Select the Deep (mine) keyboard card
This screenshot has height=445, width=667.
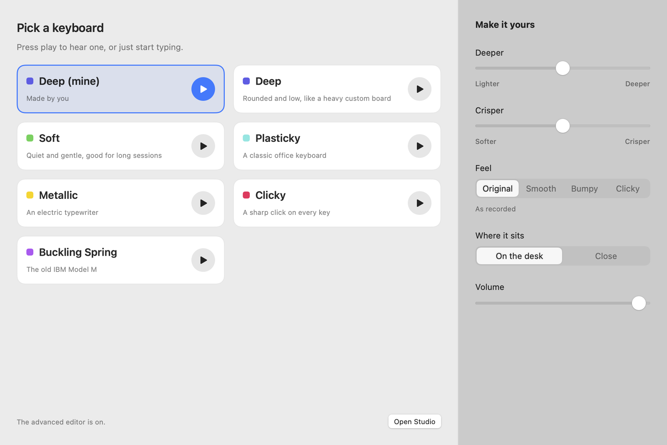click(120, 89)
